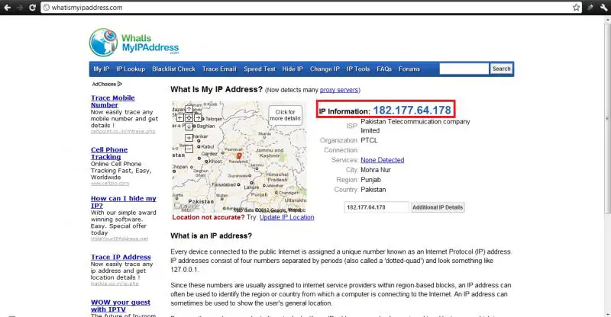The height and width of the screenshot is (317, 611).
Task: Click the browser address bar URL
Action: click(x=87, y=8)
